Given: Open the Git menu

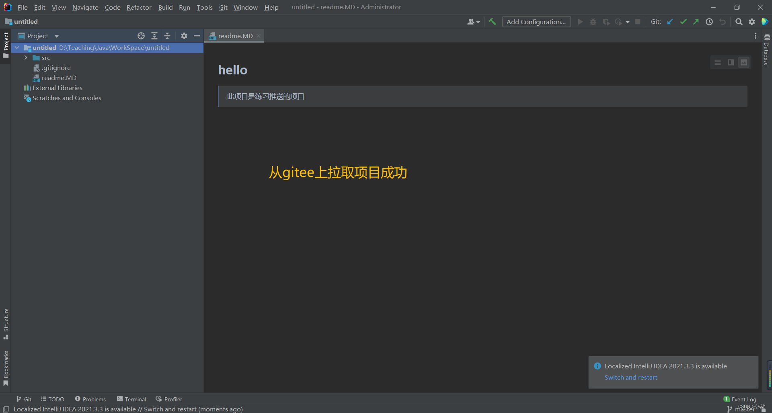Looking at the screenshot, I should [x=223, y=7].
